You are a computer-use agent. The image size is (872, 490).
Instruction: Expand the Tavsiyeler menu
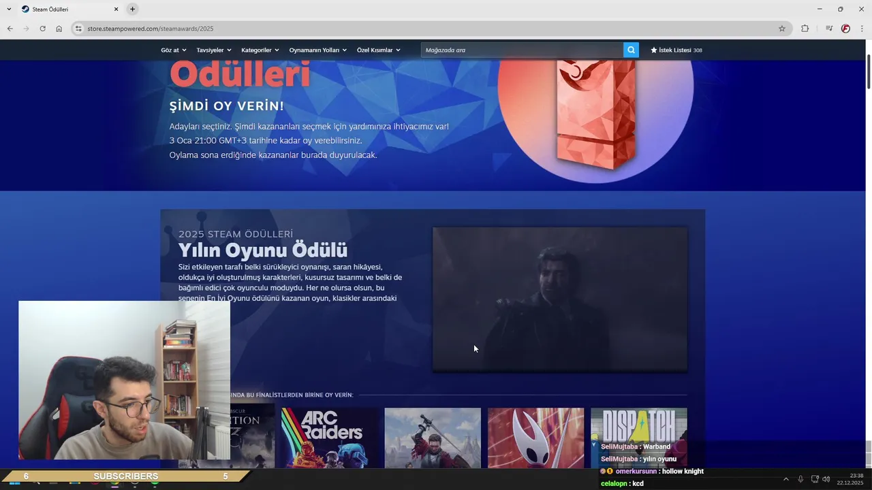coord(214,50)
